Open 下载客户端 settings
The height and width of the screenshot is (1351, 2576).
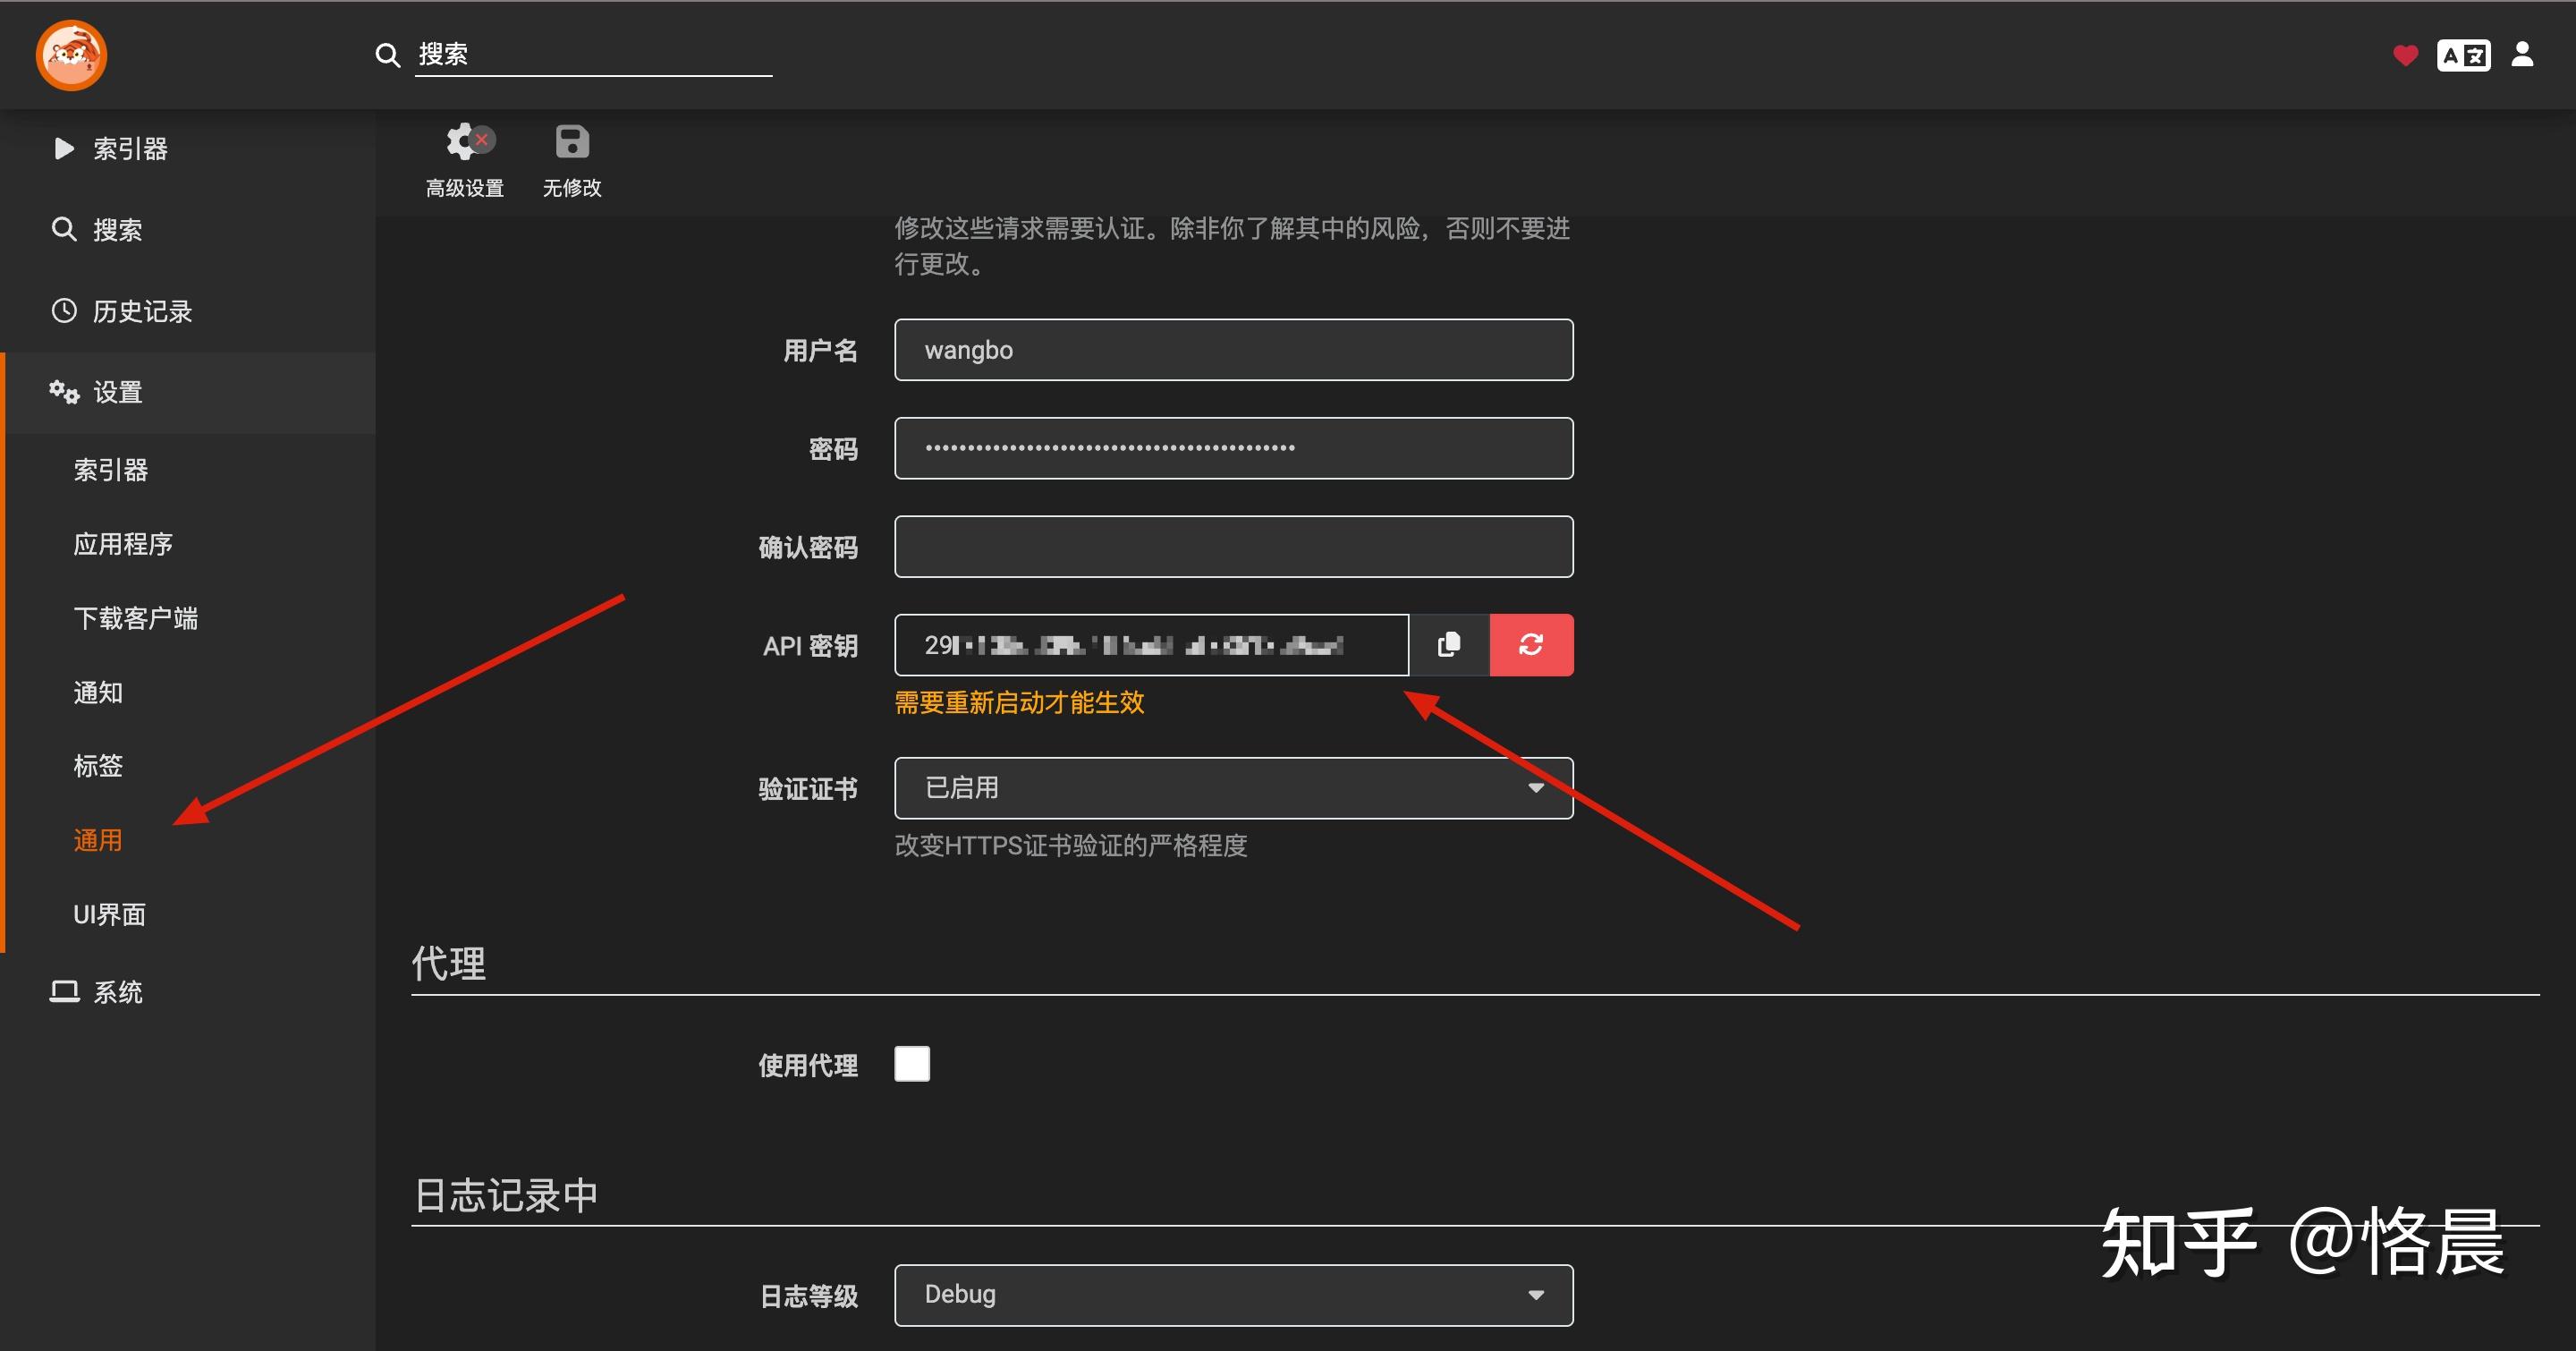137,618
